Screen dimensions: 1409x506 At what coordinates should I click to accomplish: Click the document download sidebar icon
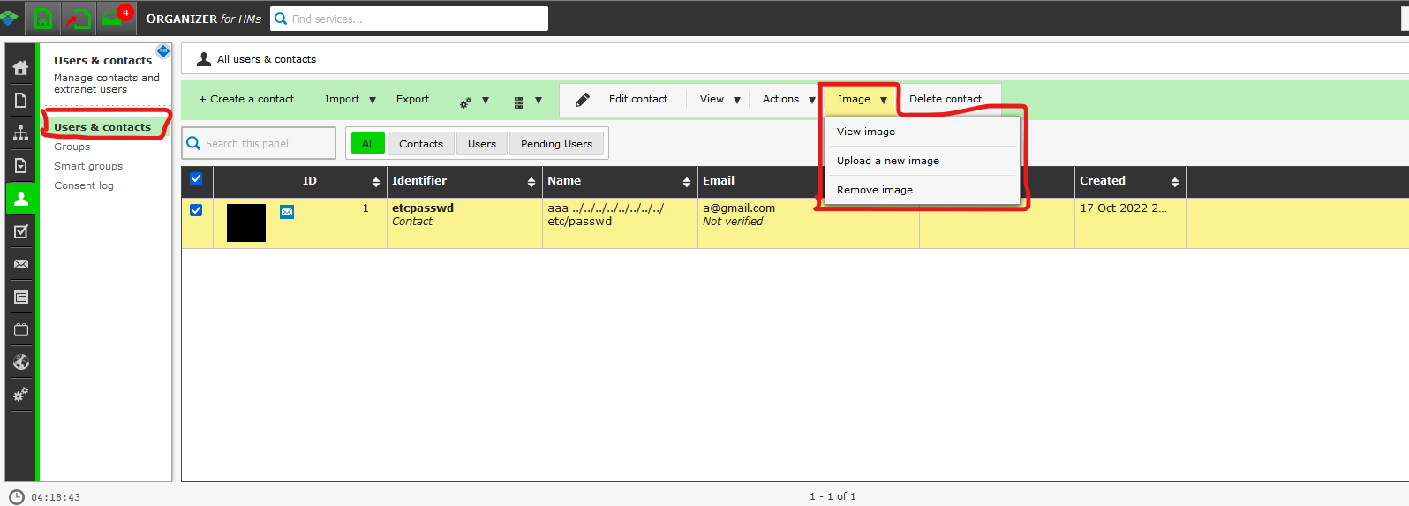click(20, 166)
